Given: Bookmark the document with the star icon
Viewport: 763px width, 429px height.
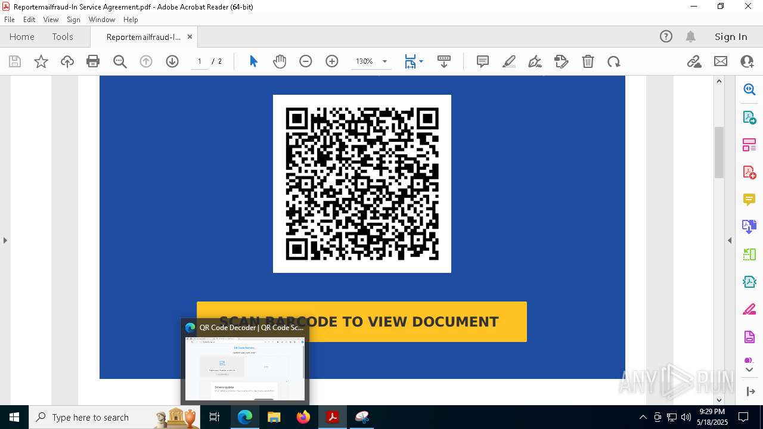Looking at the screenshot, I should pos(41,61).
